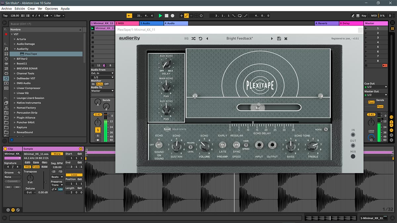Click the Transpose knob in Sample box
397x223 pixels.
click(30, 177)
